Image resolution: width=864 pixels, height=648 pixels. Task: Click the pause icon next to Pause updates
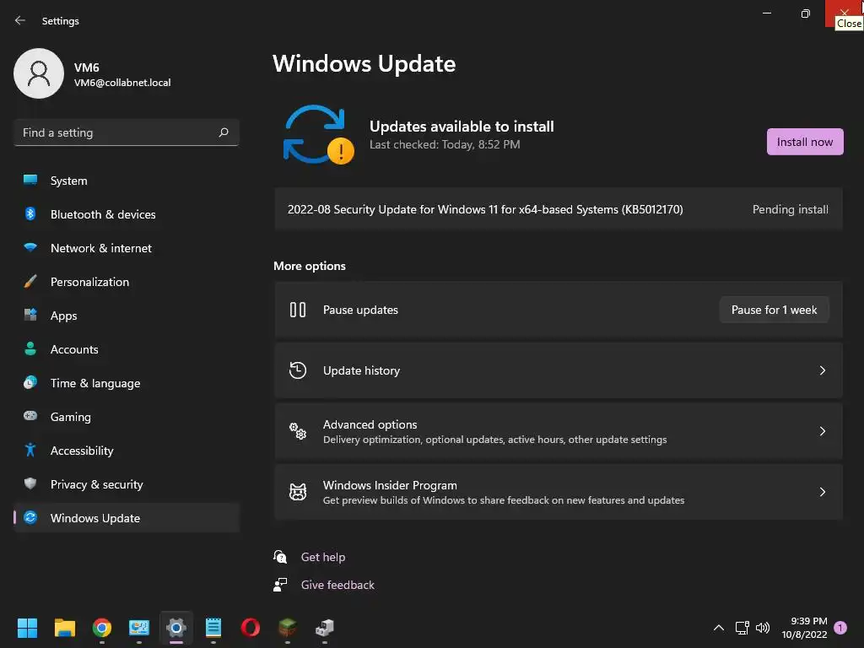point(298,310)
